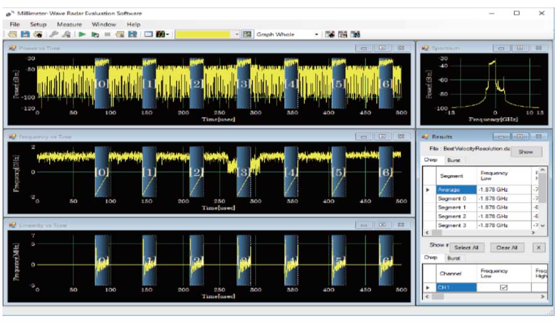The height and width of the screenshot is (326, 557).
Task: Click the Show button in Results
Action: (526, 152)
